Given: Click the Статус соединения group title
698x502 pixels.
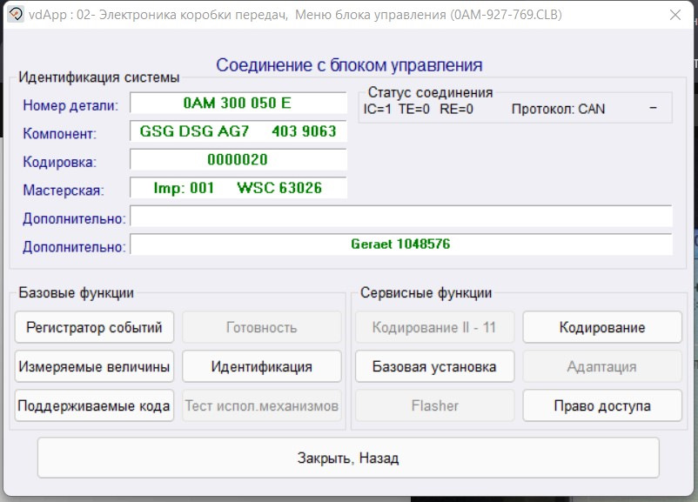Looking at the screenshot, I should click(x=430, y=92).
